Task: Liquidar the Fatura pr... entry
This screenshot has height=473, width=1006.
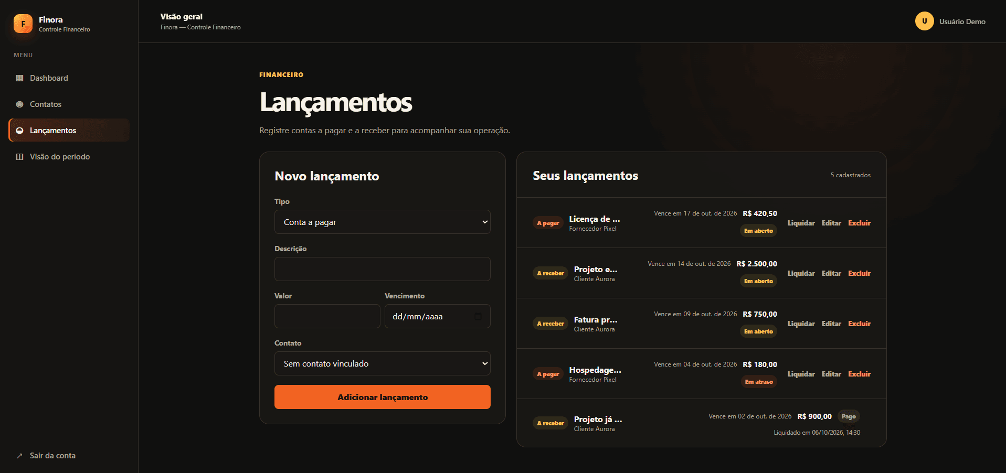Action: click(801, 324)
